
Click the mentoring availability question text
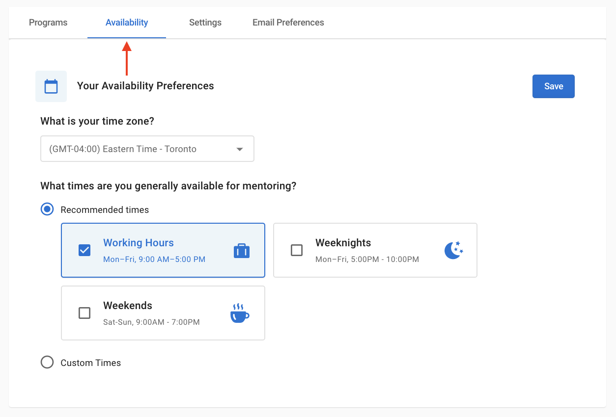168,186
